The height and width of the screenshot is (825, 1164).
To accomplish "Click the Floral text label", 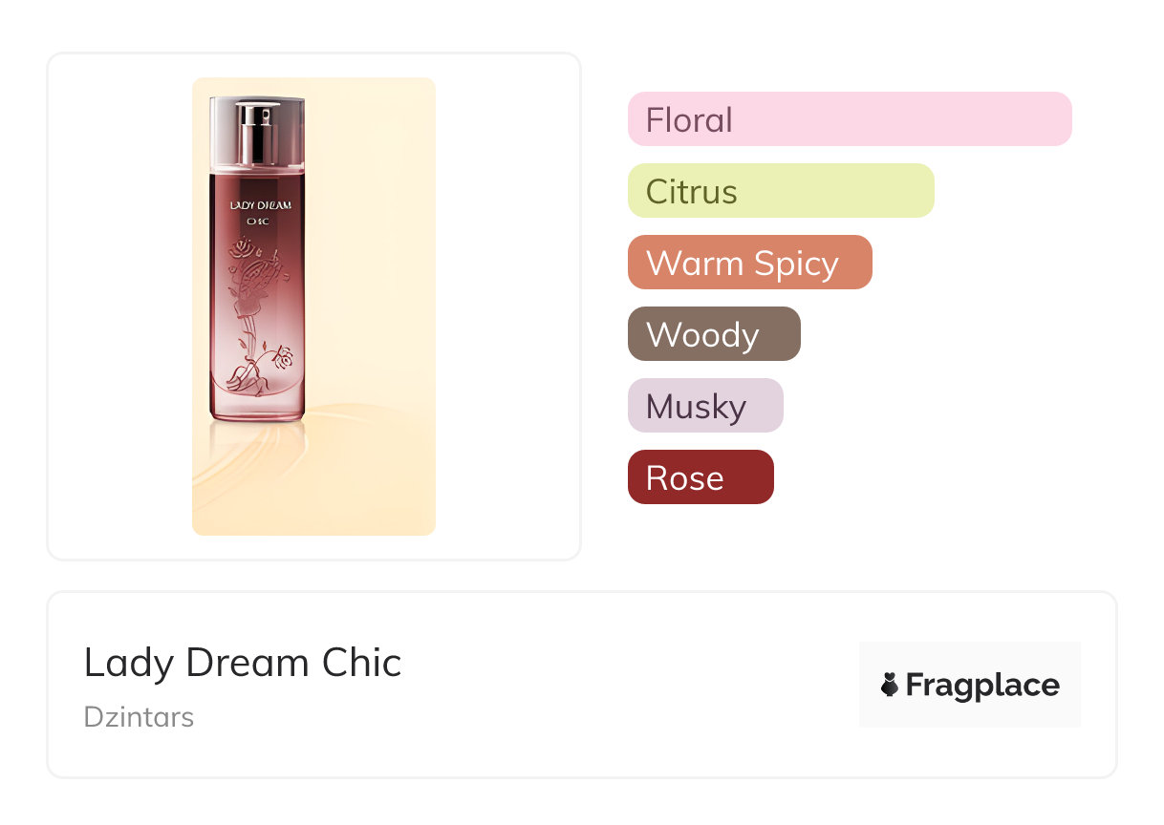I will pyautogui.click(x=689, y=119).
